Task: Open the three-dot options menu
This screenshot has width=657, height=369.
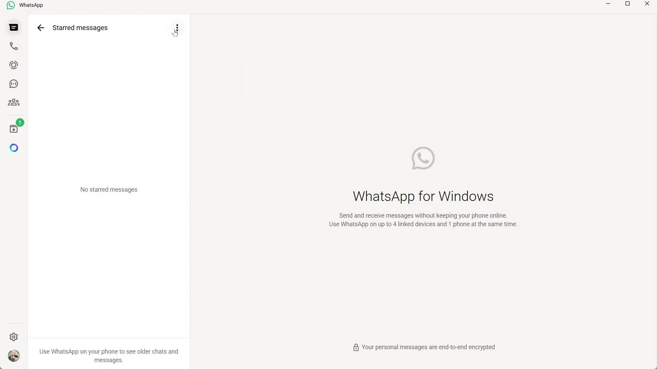Action: tap(177, 28)
